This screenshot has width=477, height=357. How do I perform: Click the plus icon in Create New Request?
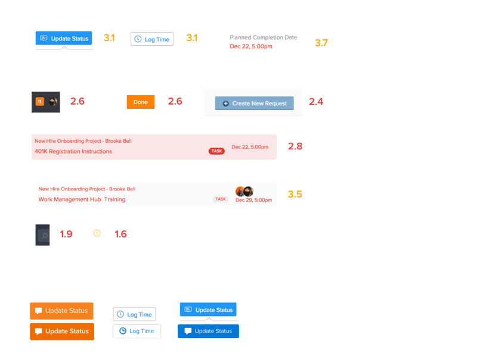coord(225,104)
